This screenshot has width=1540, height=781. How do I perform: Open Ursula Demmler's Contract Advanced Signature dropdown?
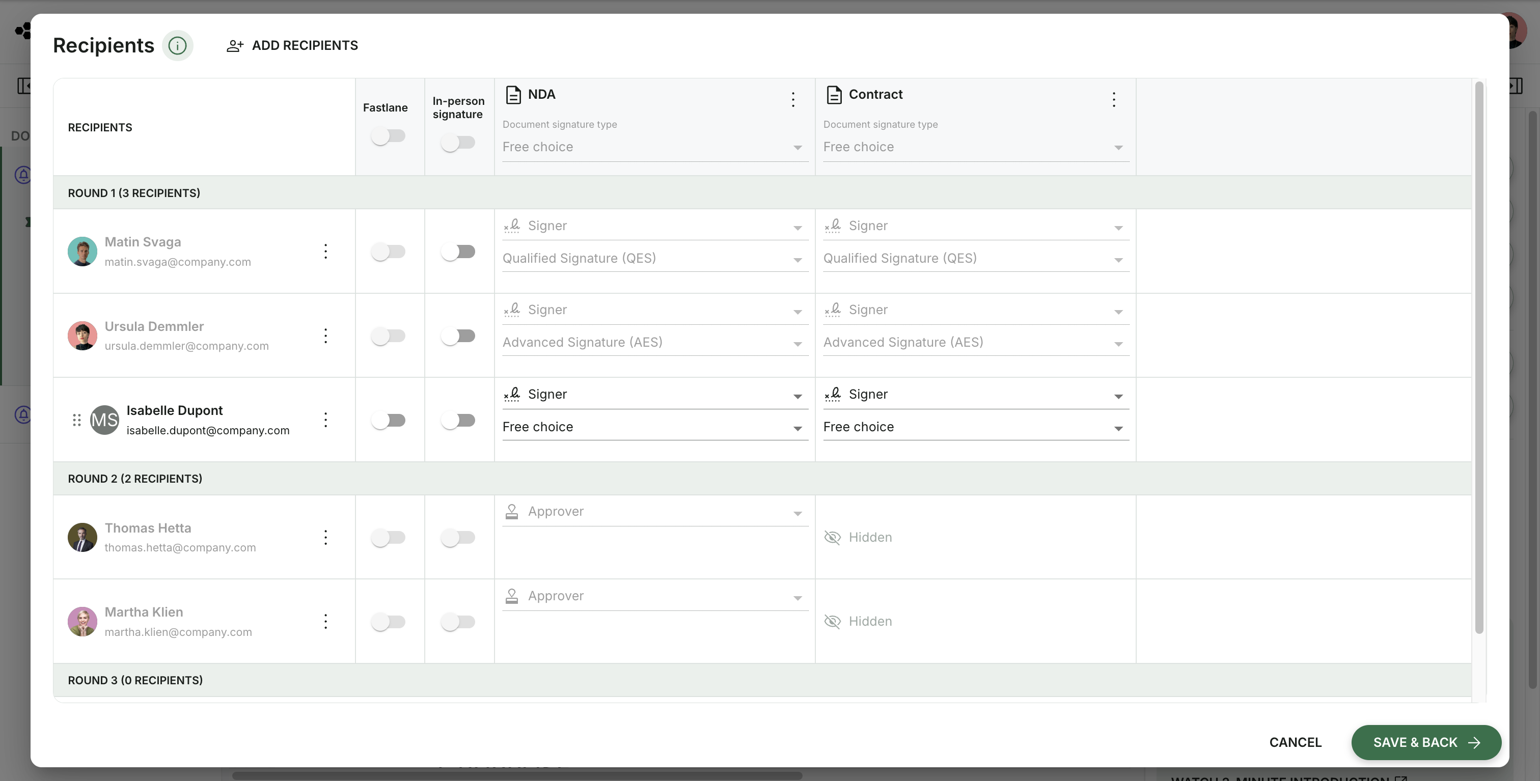(976, 343)
